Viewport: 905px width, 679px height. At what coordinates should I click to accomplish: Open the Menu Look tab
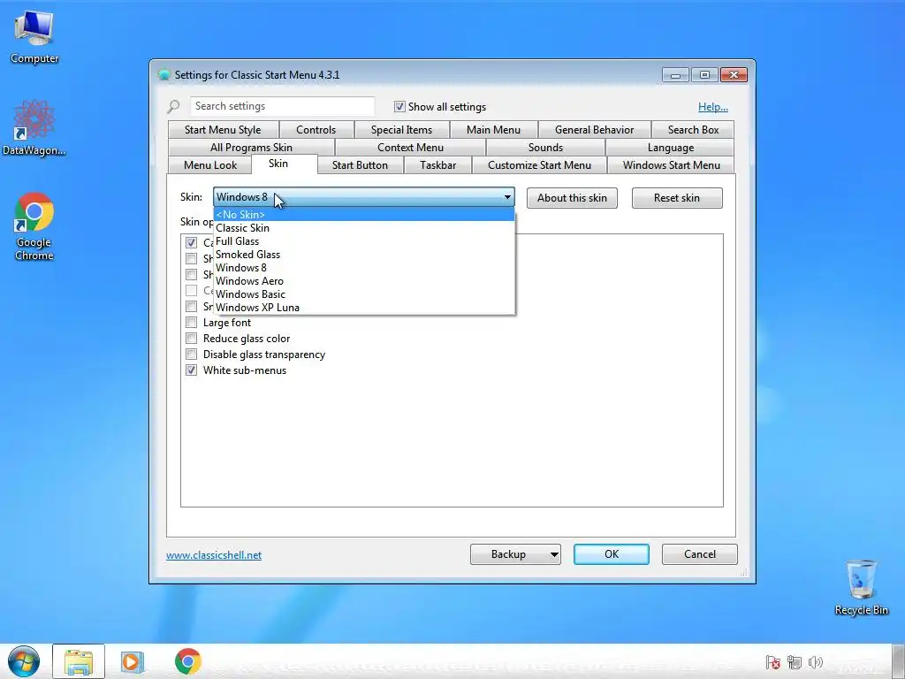pos(210,165)
